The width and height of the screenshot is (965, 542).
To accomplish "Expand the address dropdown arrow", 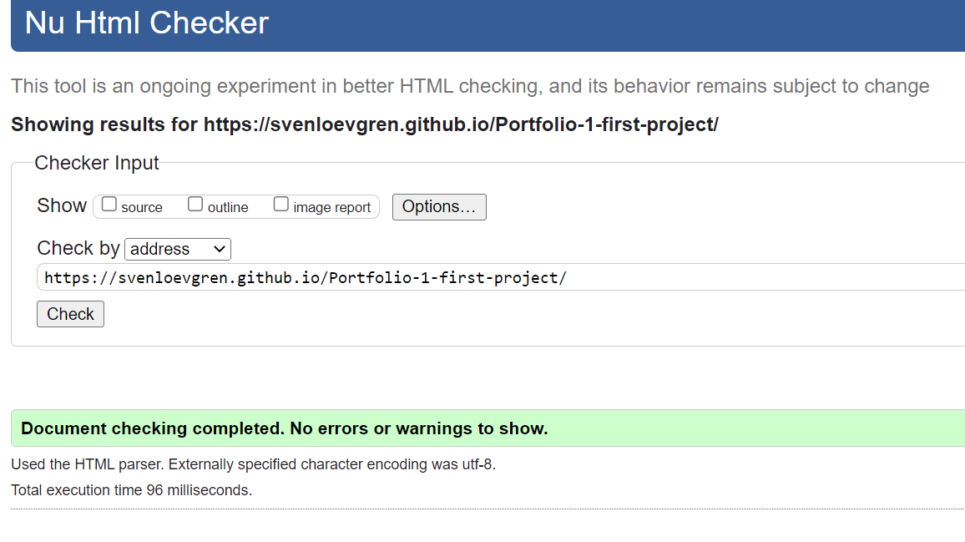I will coord(219,248).
